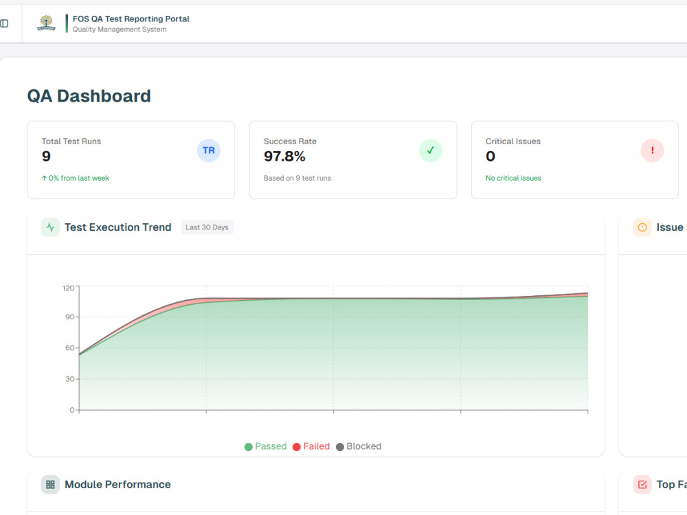Open the Success Rate card
Image resolution: width=687 pixels, height=515 pixels.
pos(353,160)
